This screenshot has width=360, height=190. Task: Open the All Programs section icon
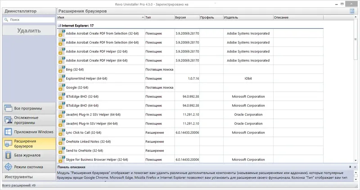pos(8,108)
